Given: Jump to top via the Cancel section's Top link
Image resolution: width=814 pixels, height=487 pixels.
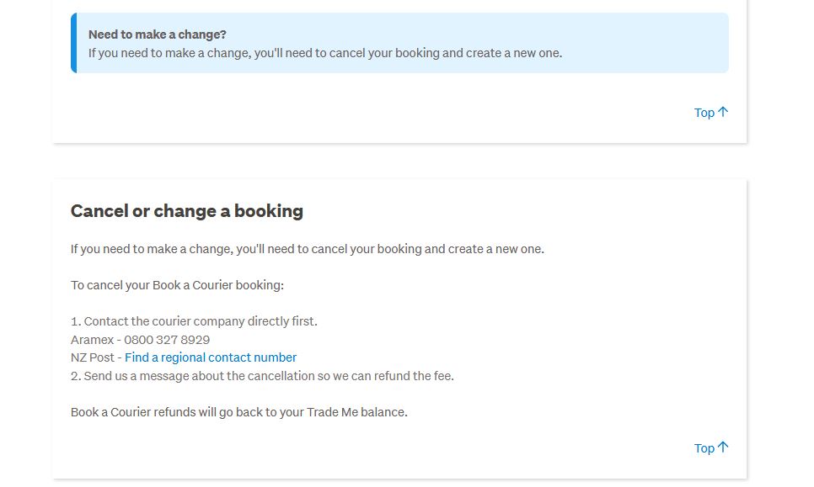Looking at the screenshot, I should [704, 448].
